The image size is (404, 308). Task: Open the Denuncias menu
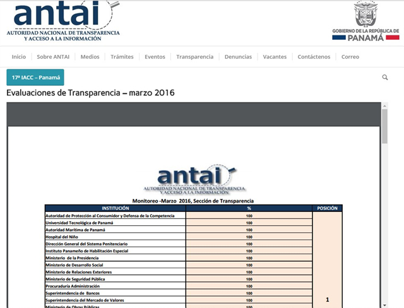click(x=238, y=57)
